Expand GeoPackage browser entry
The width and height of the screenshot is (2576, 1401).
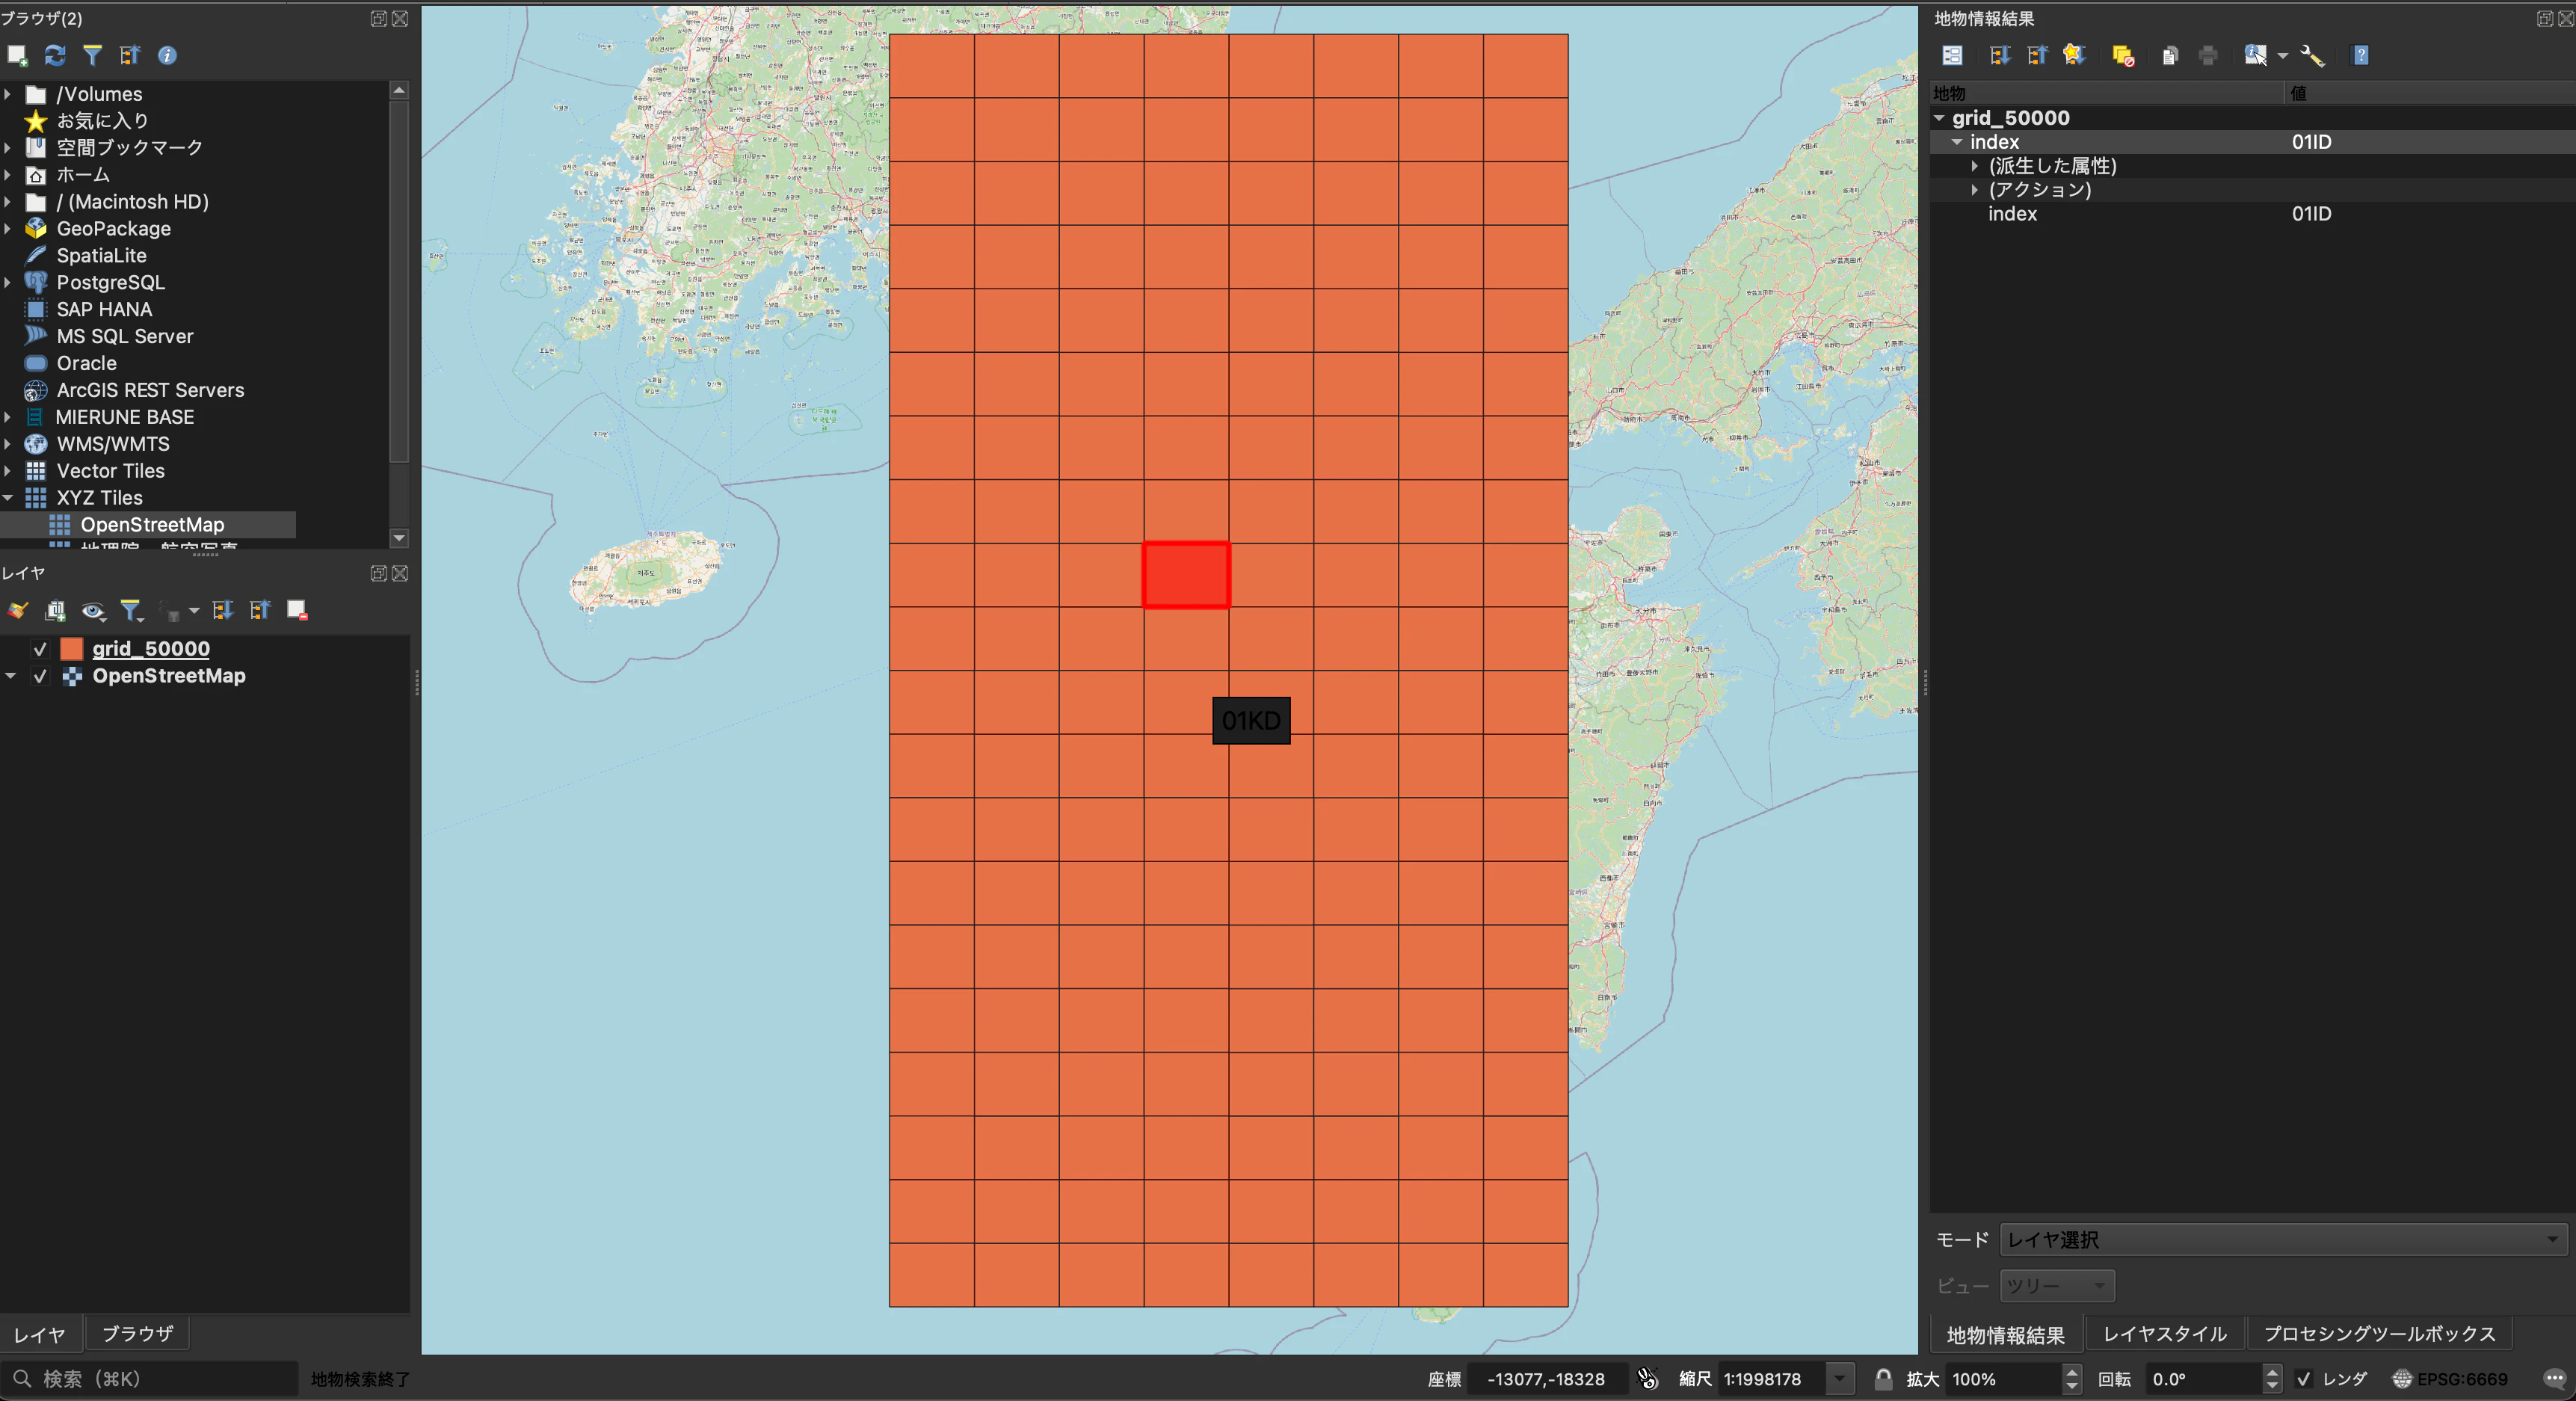[8, 229]
